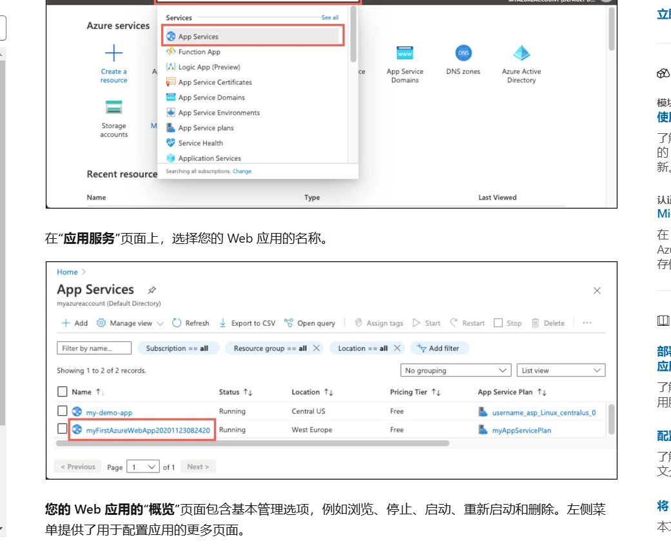Close the App Services blade
Screen dimensions: 671x551
pyautogui.click(x=597, y=291)
